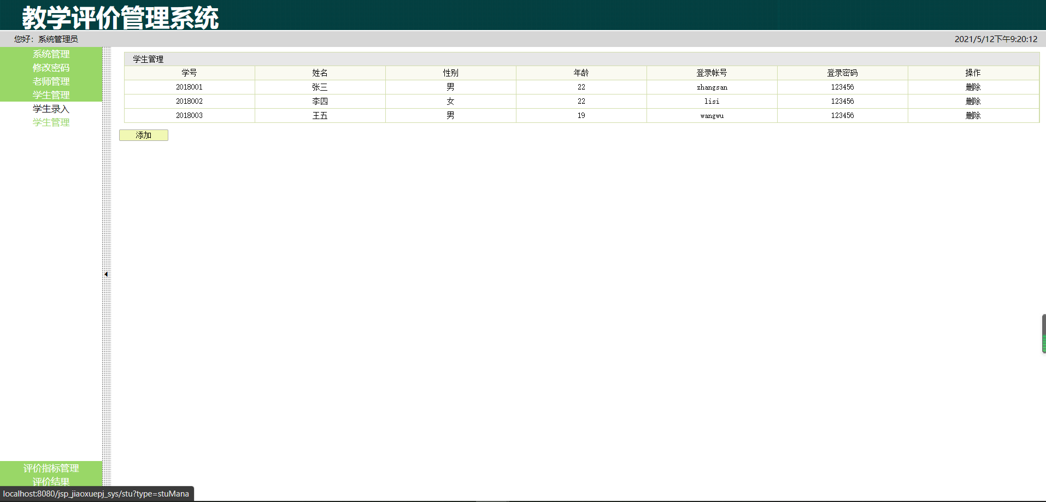Open the 老师管理 menu section

click(x=51, y=81)
